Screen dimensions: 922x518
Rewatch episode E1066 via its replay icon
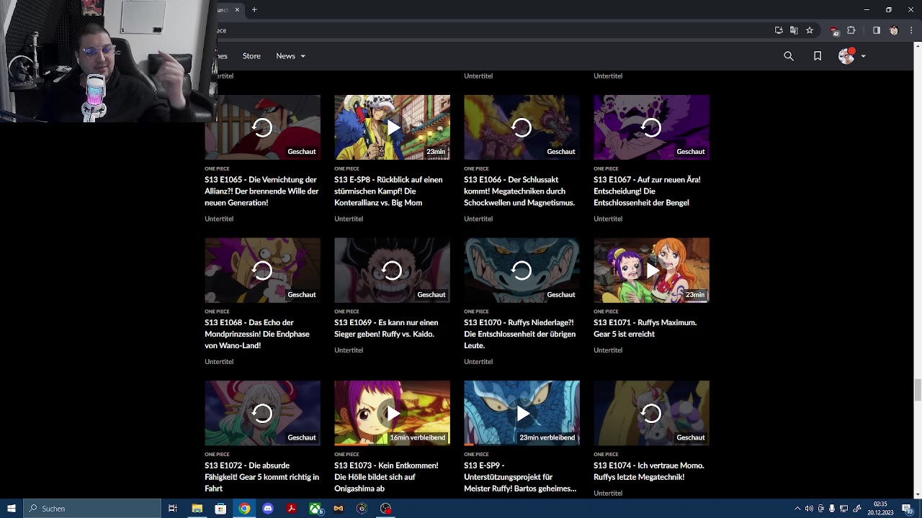click(x=522, y=127)
